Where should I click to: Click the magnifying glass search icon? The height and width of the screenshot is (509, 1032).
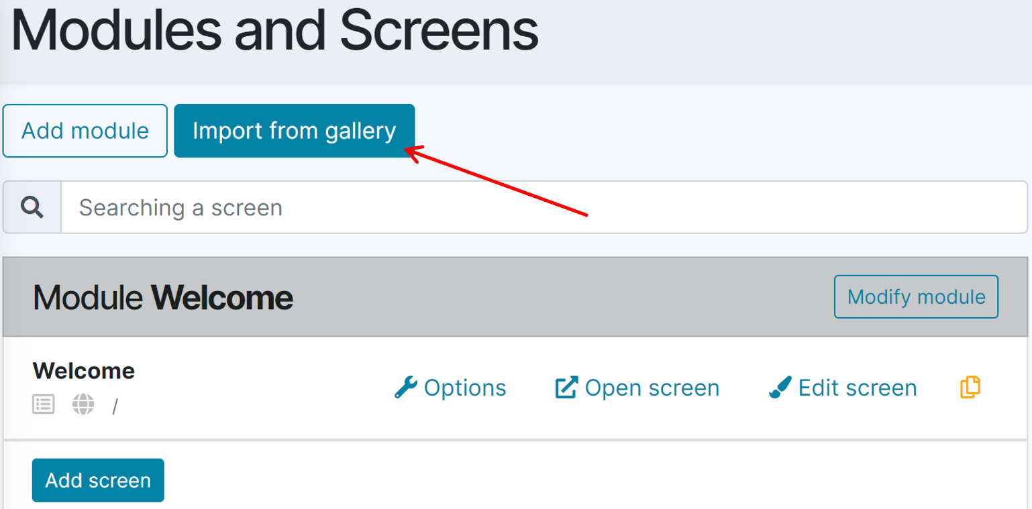pyautogui.click(x=32, y=207)
